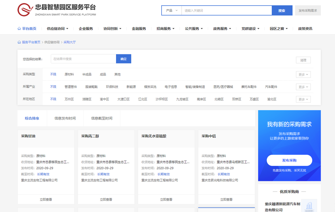Click the supplier thumbnail under 优质采购商
The height and width of the screenshot is (212, 335).
tap(309, 205)
